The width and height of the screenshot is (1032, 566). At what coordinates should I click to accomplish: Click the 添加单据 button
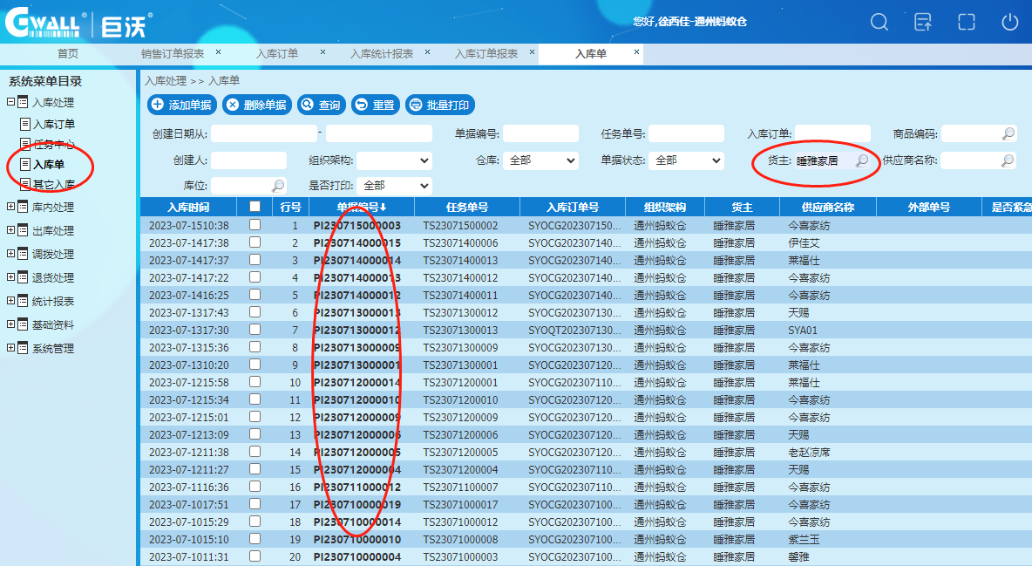(x=182, y=106)
